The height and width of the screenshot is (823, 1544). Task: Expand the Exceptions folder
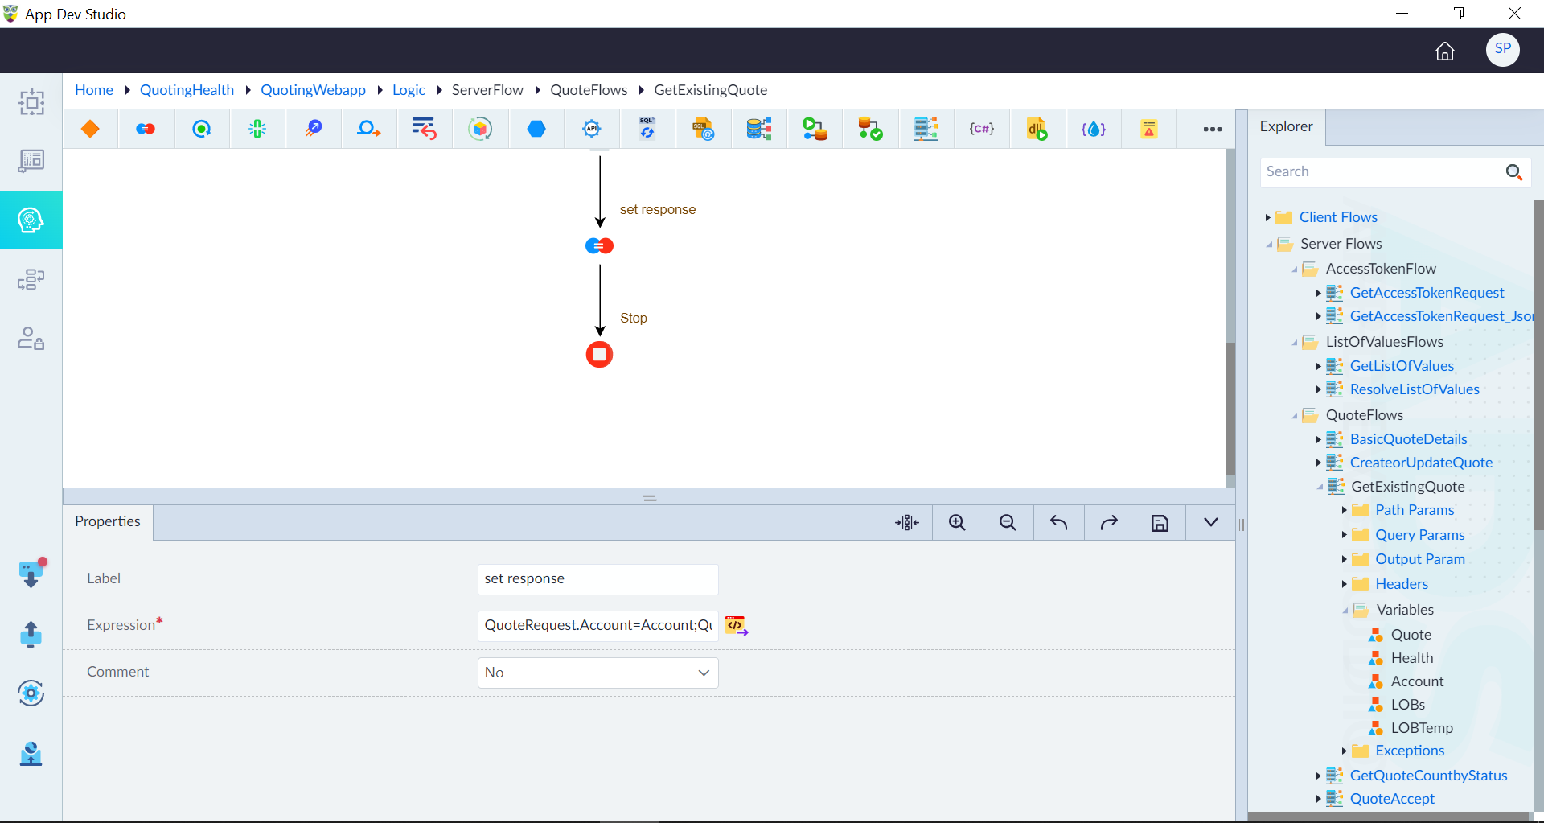pos(1344,751)
